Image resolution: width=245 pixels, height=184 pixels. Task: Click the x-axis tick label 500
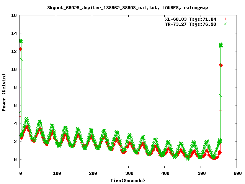point(202,173)
